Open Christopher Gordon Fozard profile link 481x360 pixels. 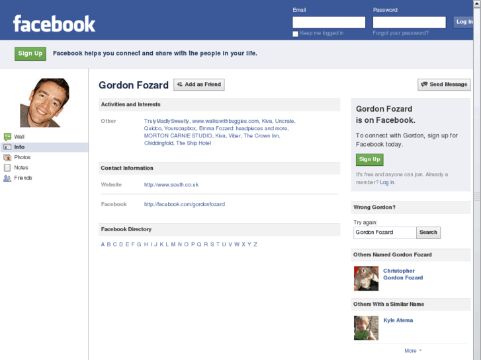pyautogui.click(x=403, y=274)
